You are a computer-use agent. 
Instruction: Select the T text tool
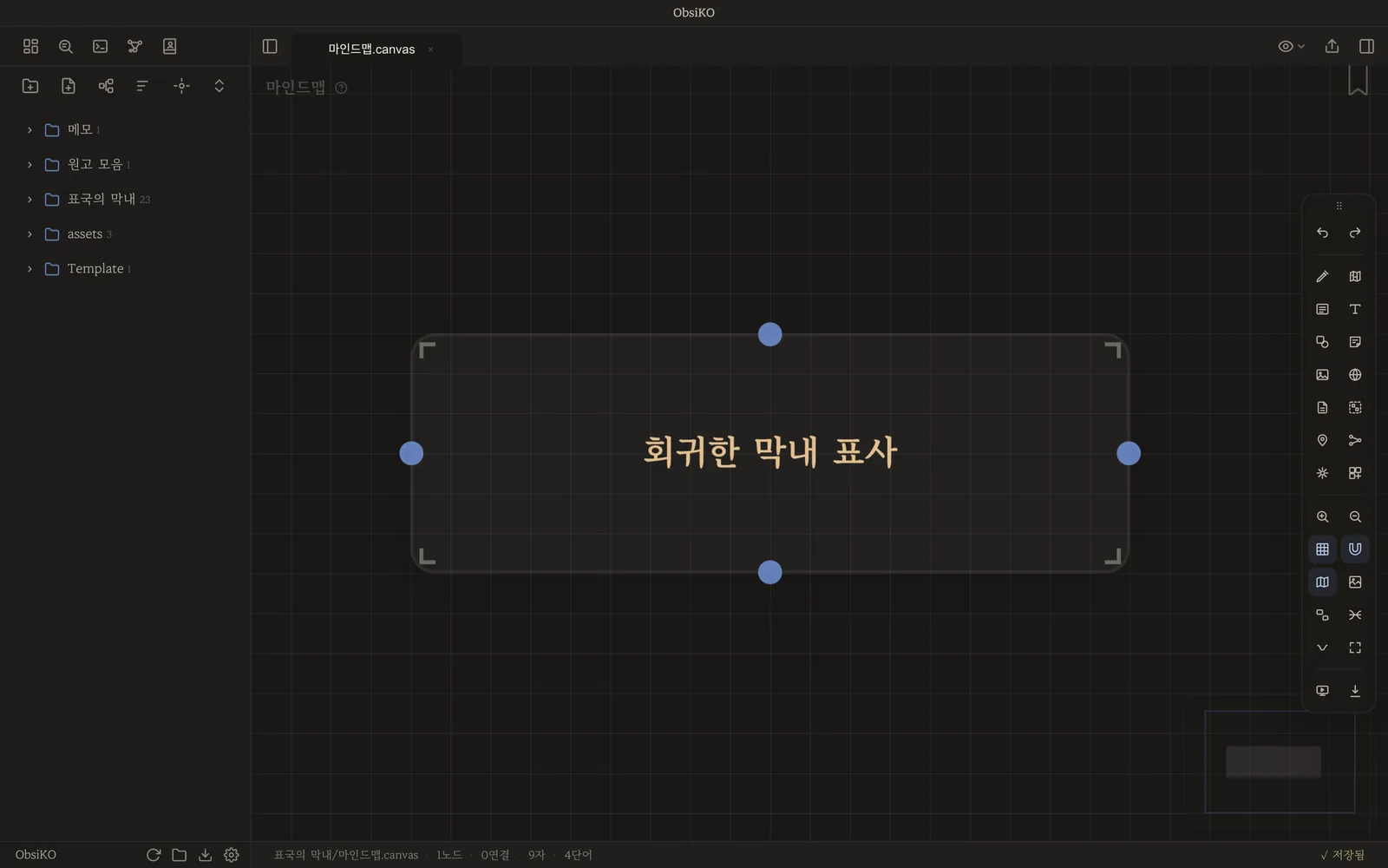[x=1355, y=309]
